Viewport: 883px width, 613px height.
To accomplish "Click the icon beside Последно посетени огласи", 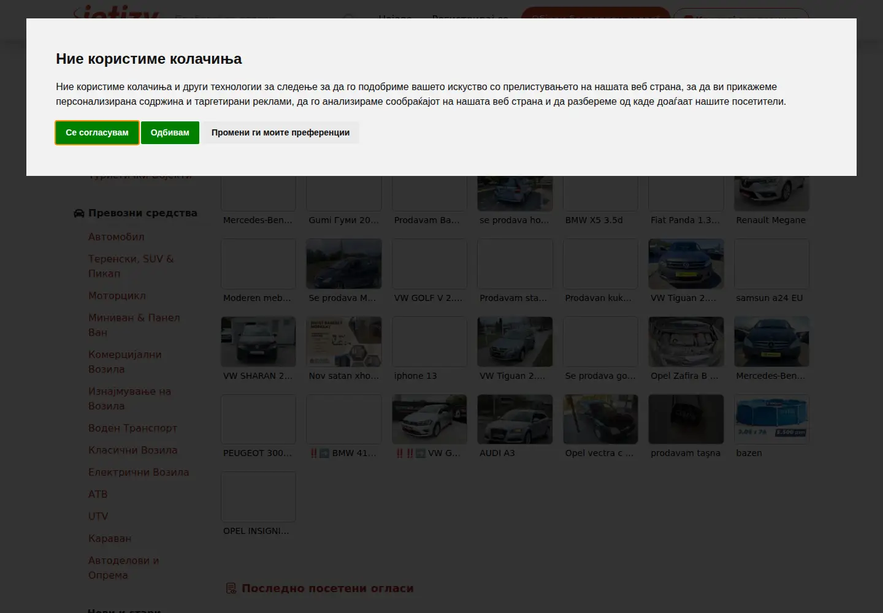I will [231, 588].
